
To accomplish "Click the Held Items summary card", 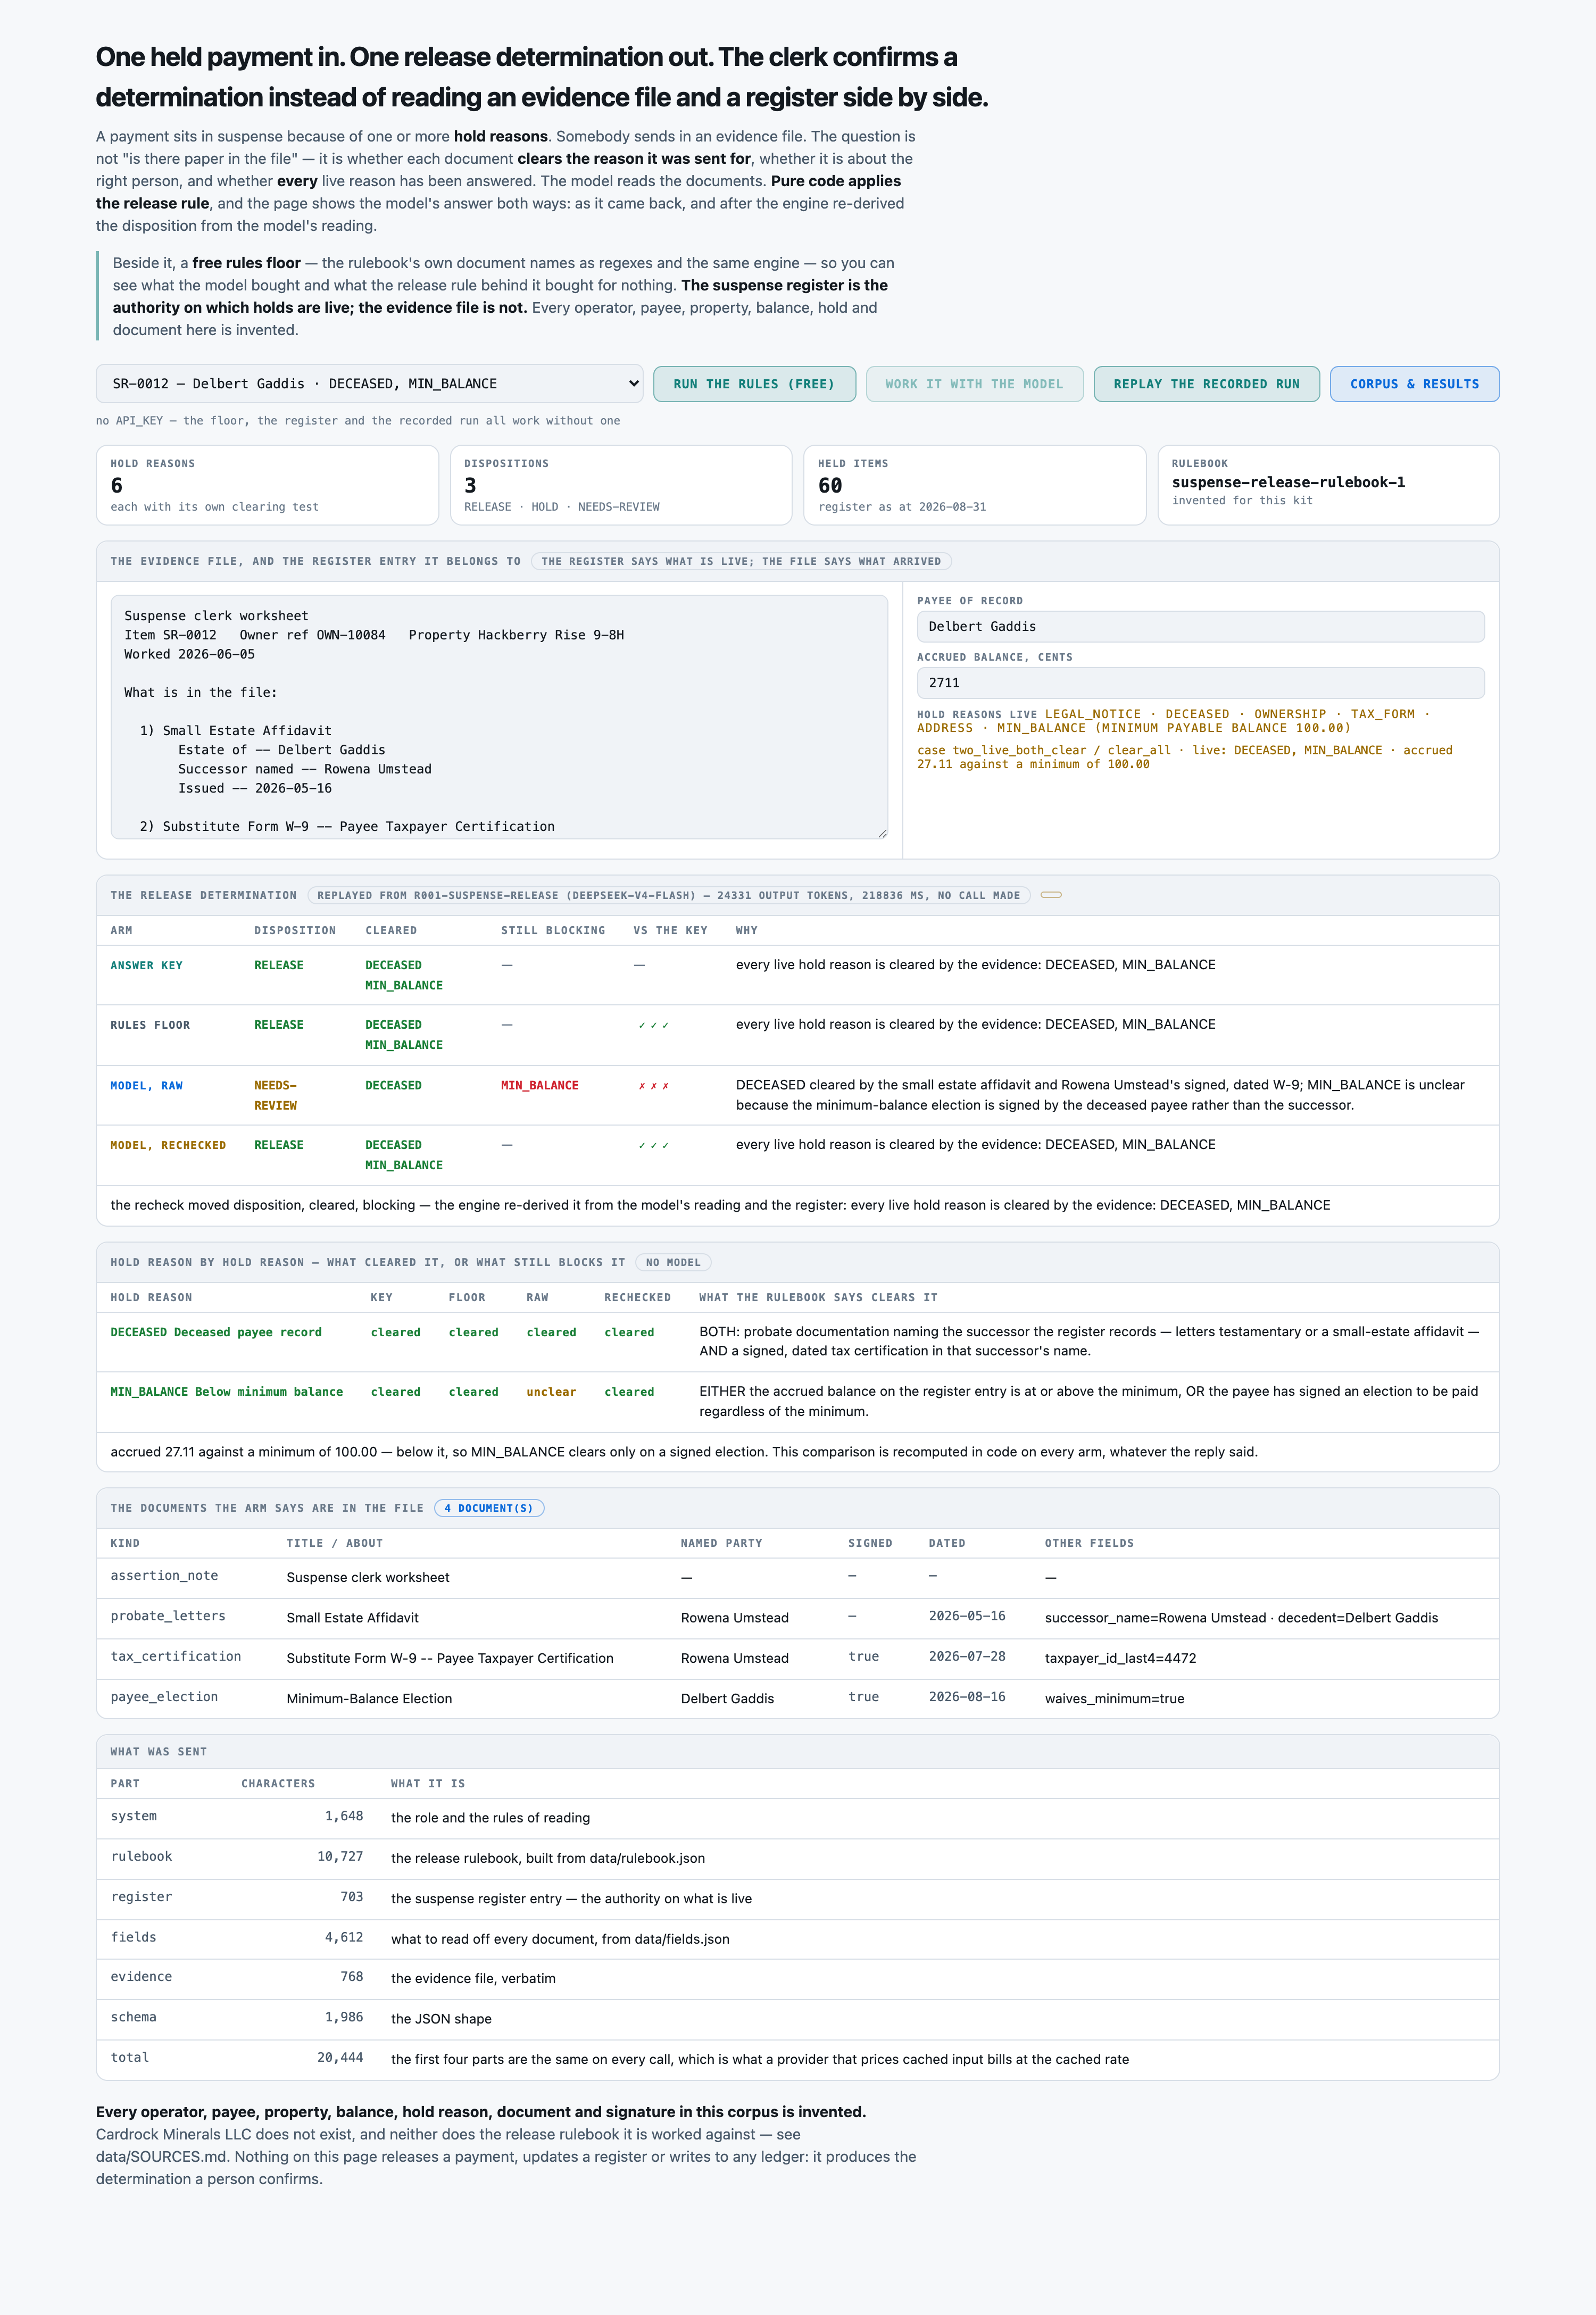I will point(974,485).
